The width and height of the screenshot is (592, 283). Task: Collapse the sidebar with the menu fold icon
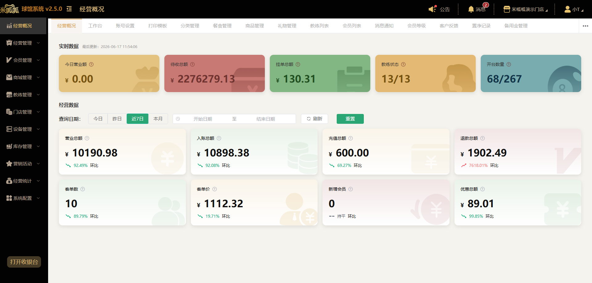pos(69,9)
